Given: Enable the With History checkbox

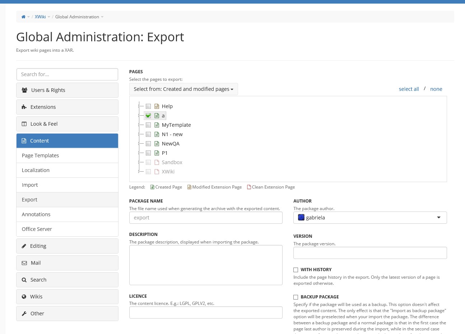Looking at the screenshot, I should 296,270.
